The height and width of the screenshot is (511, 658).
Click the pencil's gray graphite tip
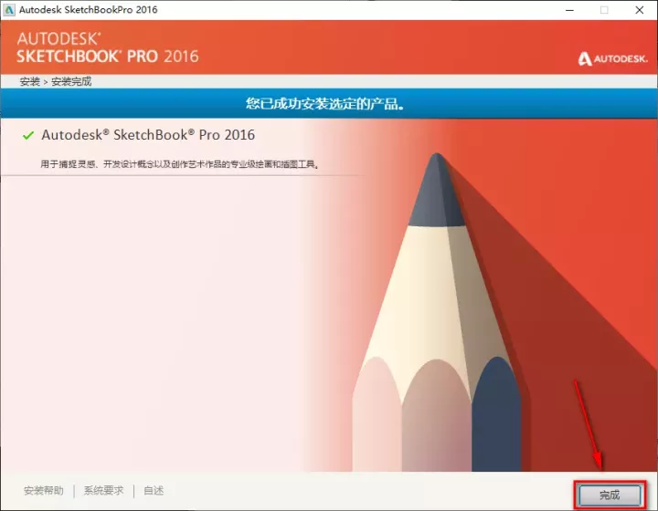437,191
